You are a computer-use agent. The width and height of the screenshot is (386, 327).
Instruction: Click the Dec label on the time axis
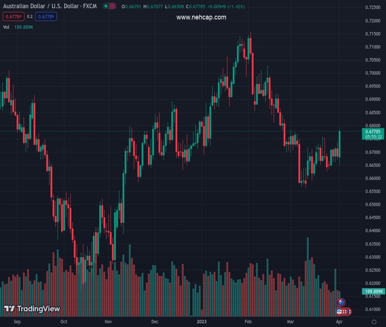pos(155,322)
